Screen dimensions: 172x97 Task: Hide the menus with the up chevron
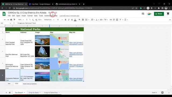pos(170,20)
